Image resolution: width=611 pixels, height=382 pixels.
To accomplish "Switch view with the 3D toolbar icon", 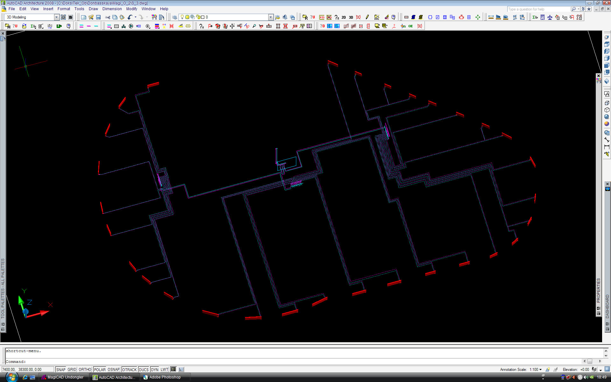I will tap(351, 18).
